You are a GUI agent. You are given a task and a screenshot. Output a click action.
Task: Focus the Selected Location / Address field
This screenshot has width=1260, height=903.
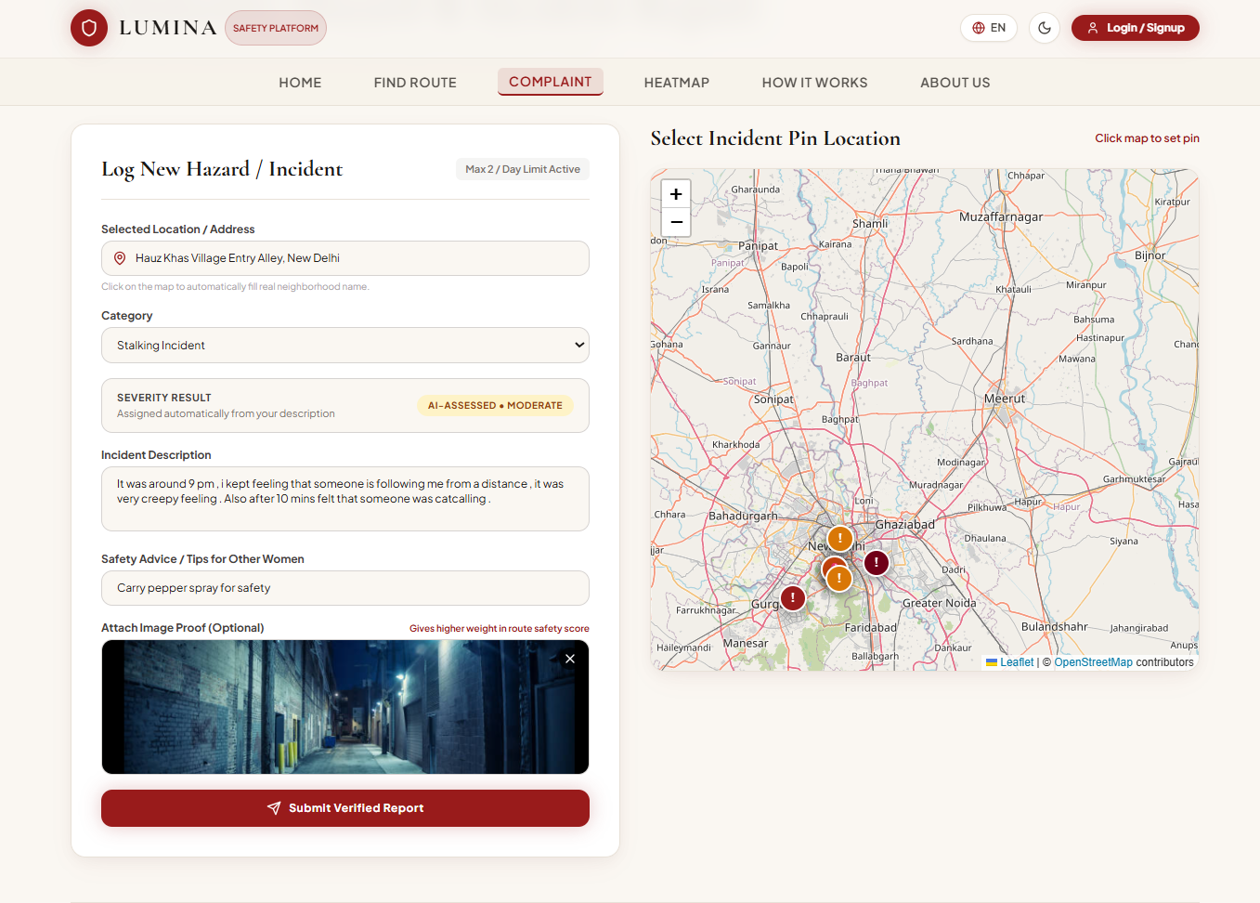[345, 258]
